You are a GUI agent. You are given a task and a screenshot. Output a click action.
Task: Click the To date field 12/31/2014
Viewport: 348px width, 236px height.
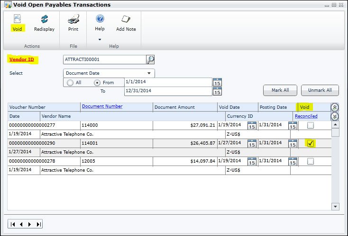tap(168, 91)
